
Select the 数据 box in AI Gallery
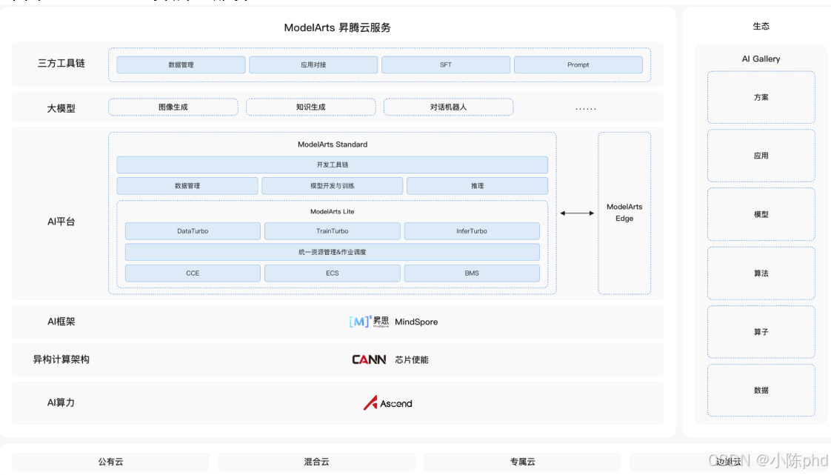761,391
